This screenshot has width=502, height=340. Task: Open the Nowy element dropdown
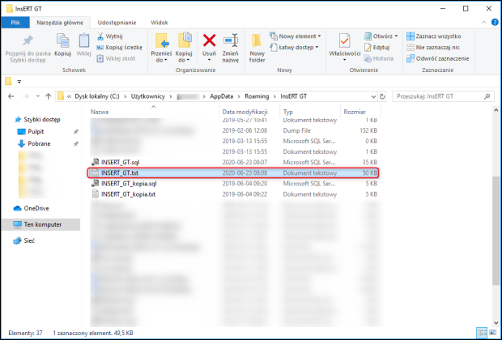point(295,36)
